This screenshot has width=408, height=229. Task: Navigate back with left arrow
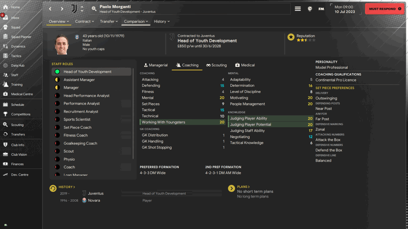click(50, 9)
